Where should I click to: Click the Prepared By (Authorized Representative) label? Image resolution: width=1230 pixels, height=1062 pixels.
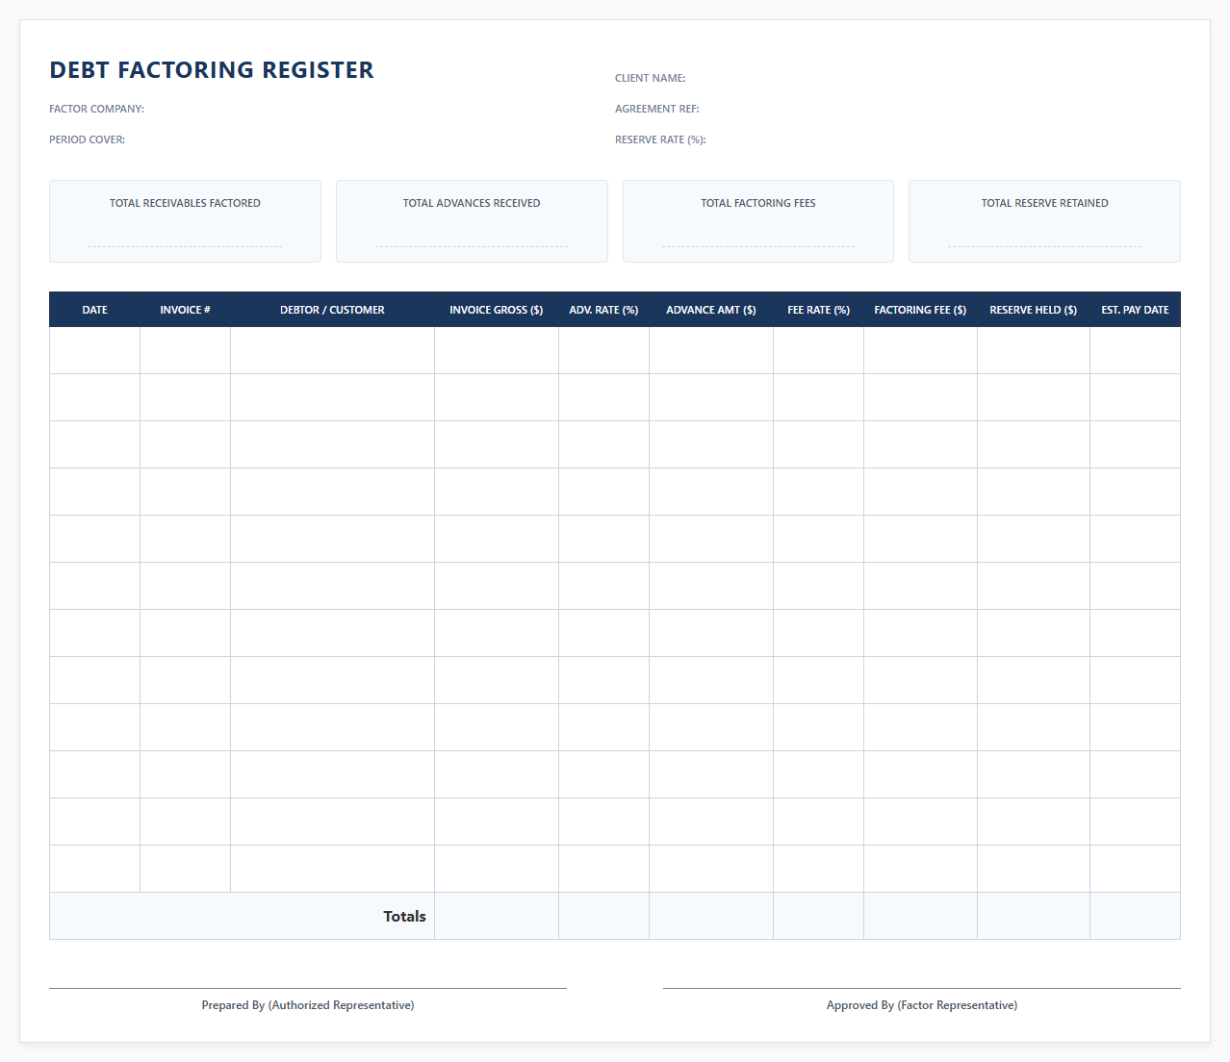308,1005
